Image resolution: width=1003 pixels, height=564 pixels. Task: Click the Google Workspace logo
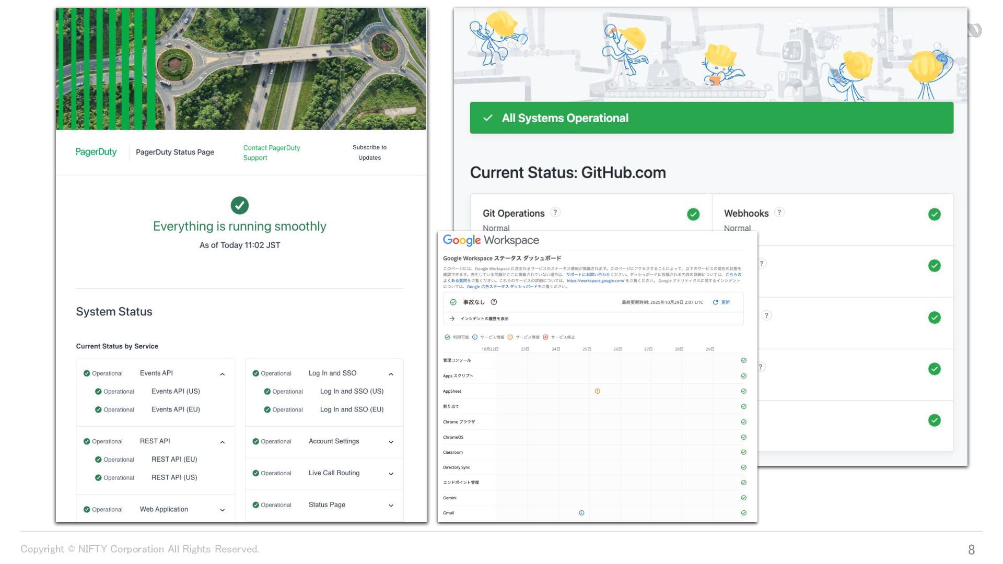[491, 240]
